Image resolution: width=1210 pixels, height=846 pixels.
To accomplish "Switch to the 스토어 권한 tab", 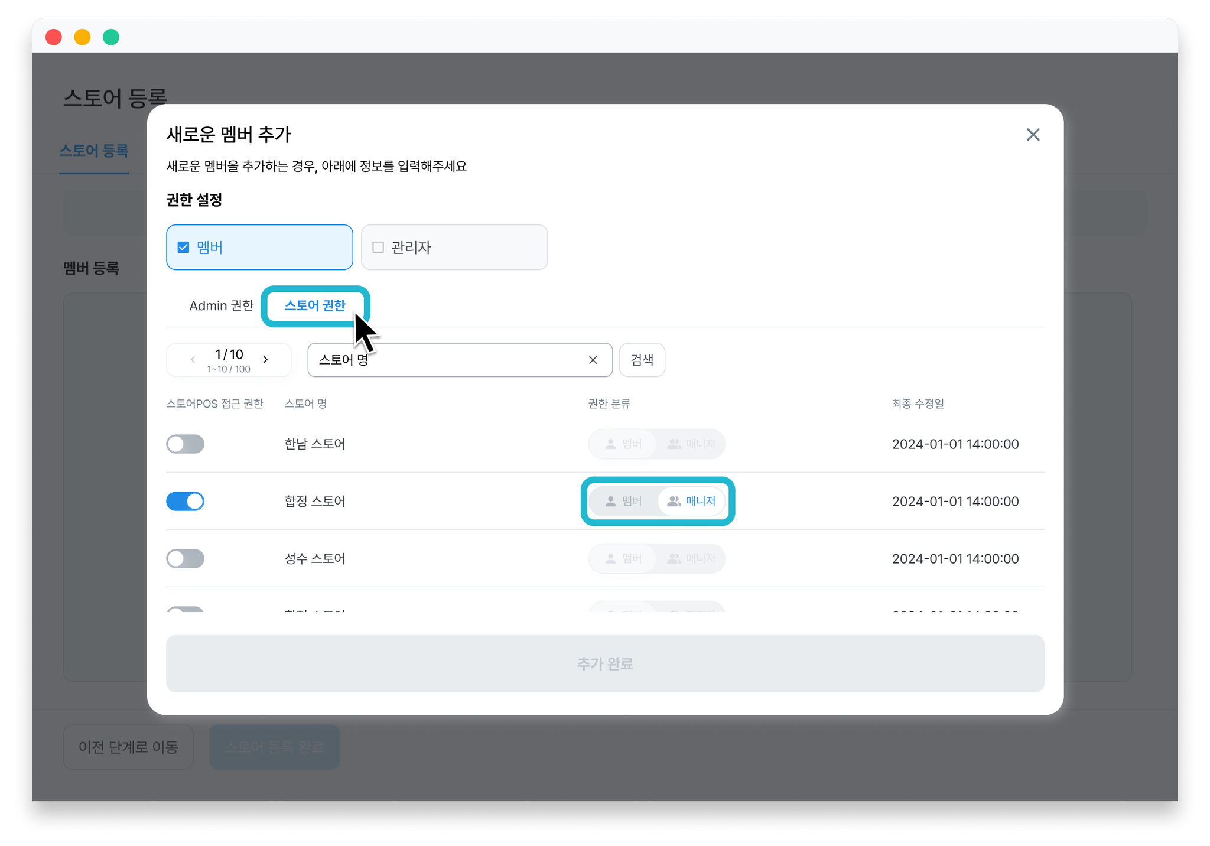I will coord(315,305).
